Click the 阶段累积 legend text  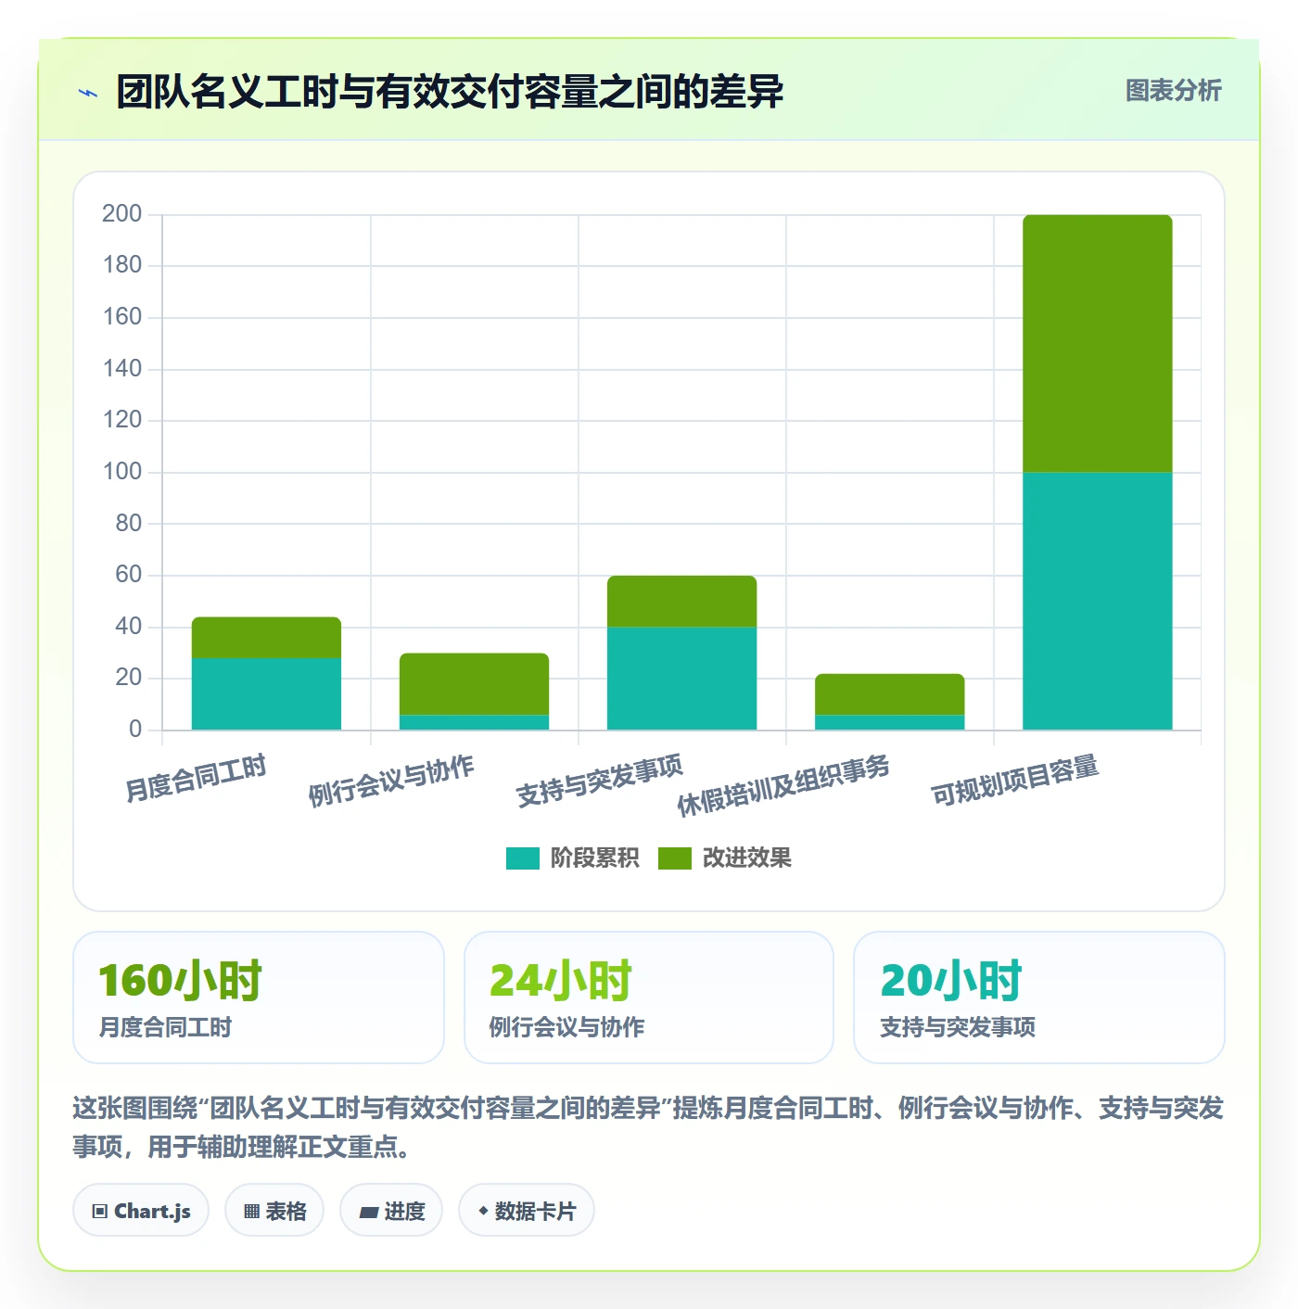coord(594,858)
